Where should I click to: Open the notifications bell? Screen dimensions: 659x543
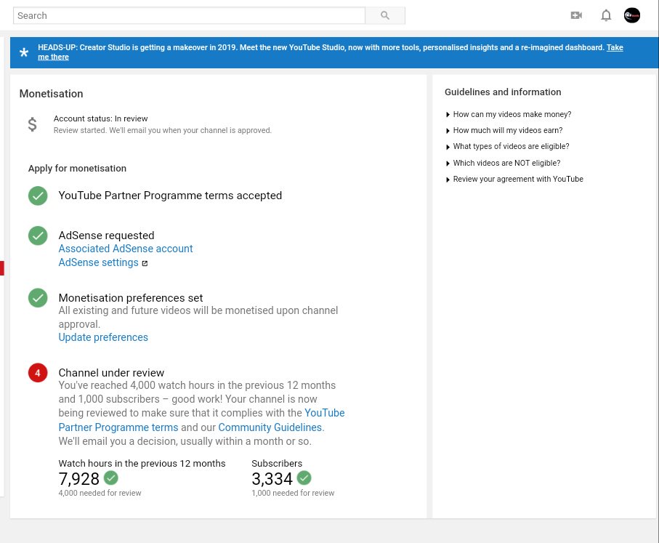(606, 15)
